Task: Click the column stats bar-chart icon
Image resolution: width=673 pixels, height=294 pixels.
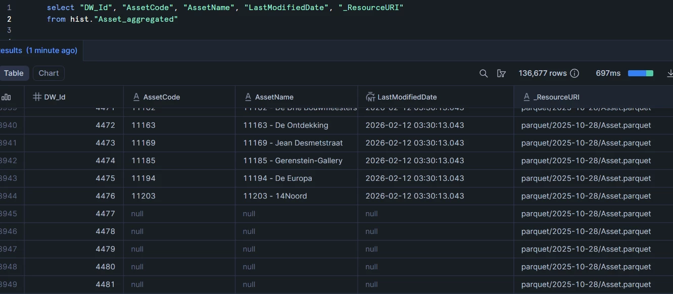Action: click(6, 97)
